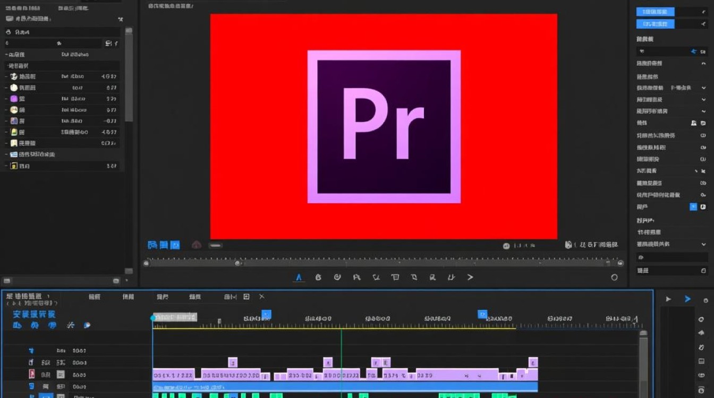Click the yellow bar under the timeline ruler
The width and height of the screenshot is (714, 398).
coord(334,328)
